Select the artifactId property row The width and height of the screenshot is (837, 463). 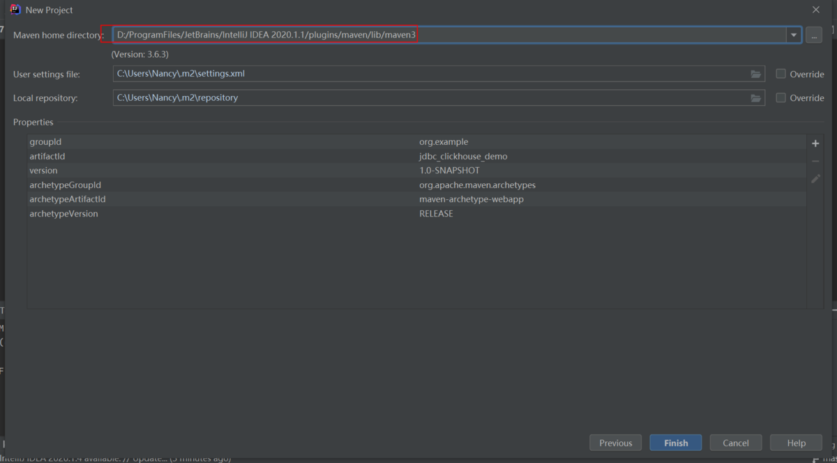pos(416,157)
